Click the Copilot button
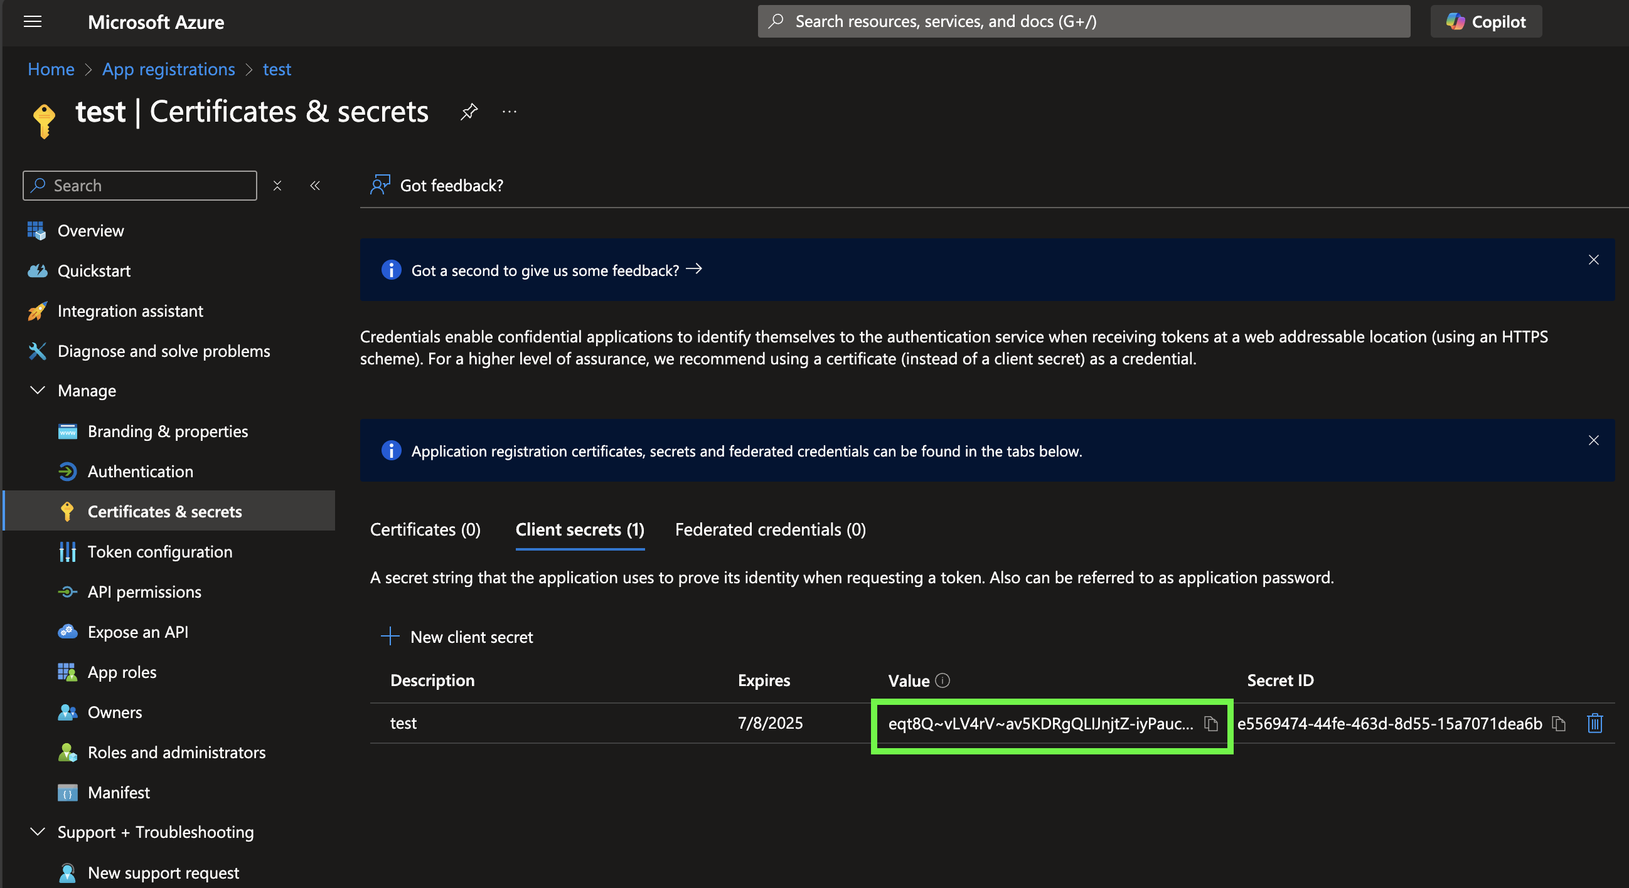 [1485, 22]
